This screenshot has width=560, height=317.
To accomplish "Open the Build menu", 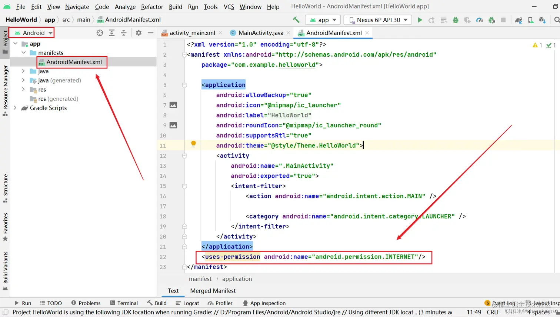I will 176,7.
